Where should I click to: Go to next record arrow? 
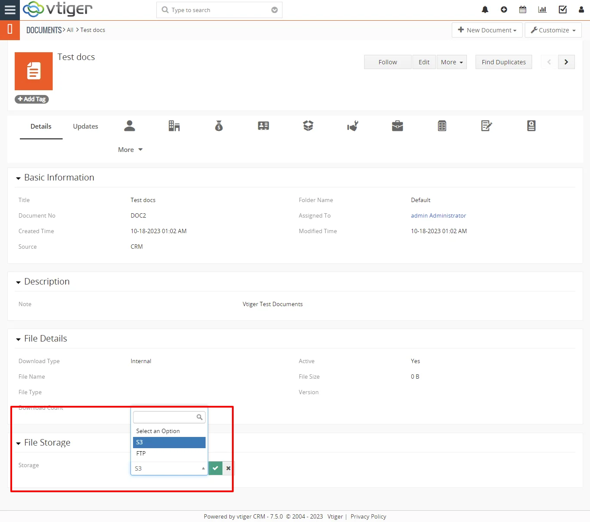point(566,62)
